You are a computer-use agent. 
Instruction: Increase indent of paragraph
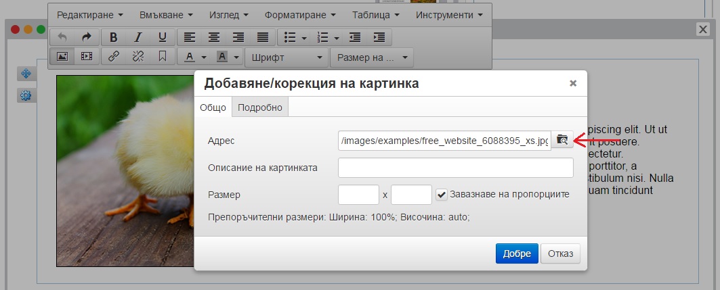click(379, 38)
